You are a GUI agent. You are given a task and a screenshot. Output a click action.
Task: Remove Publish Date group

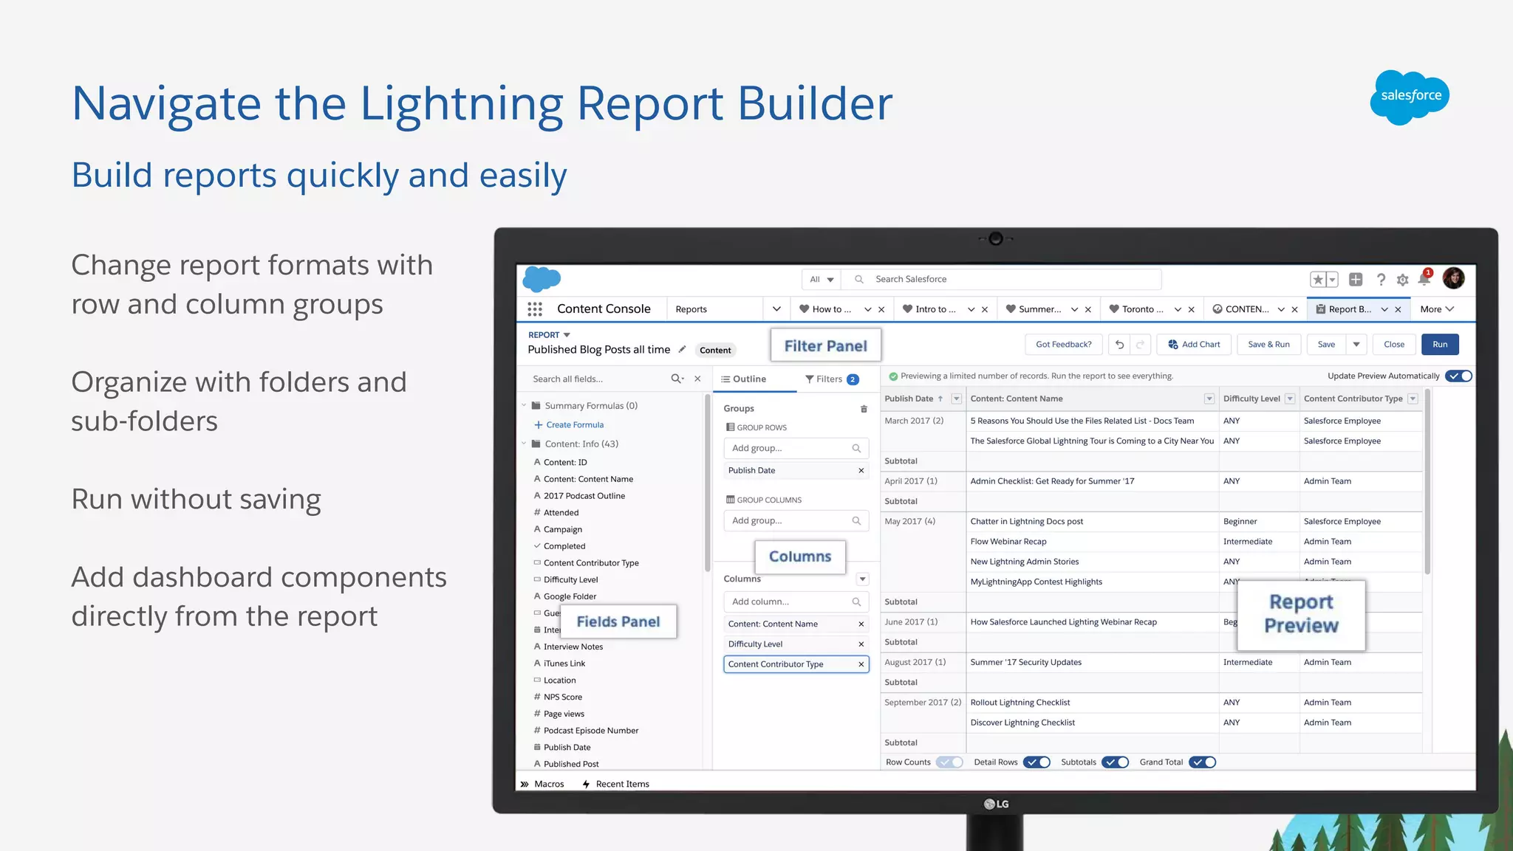pos(861,471)
